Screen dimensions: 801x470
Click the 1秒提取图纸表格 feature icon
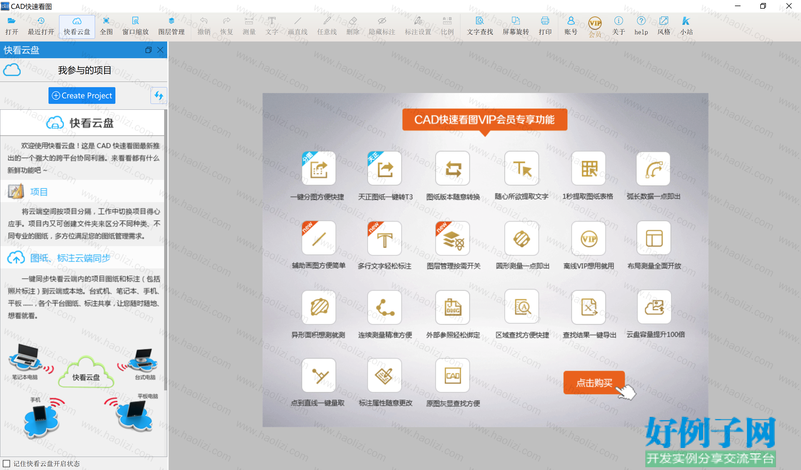tap(588, 168)
